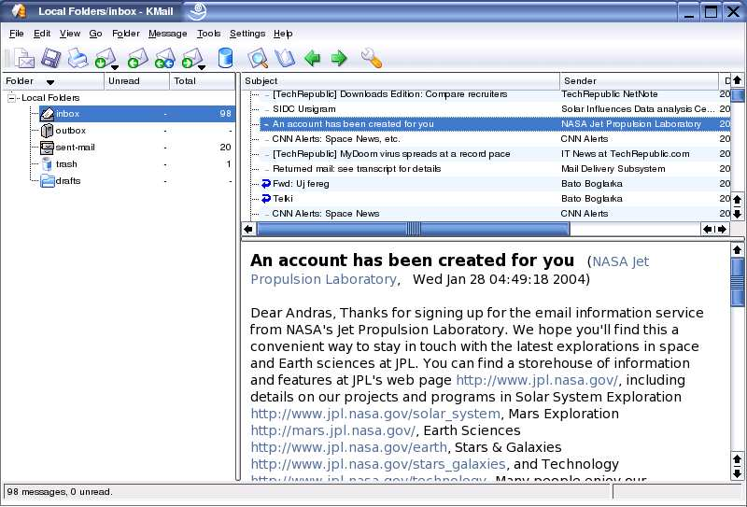Image resolution: width=747 pixels, height=507 pixels.
Task: Open the Address Book icon
Action: click(x=286, y=58)
